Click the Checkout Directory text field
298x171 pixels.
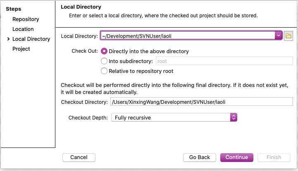tap(201, 102)
